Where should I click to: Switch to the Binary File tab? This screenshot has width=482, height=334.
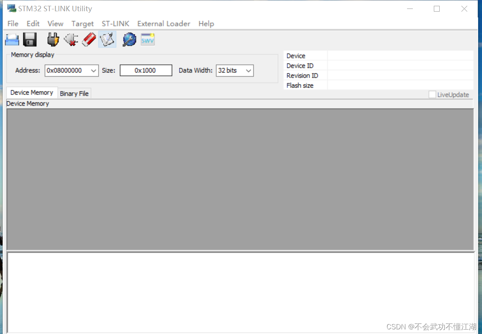coord(74,93)
